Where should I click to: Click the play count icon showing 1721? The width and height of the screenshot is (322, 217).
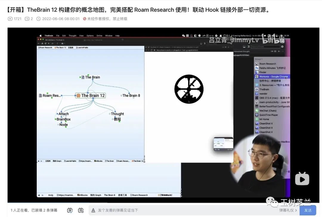10,19
